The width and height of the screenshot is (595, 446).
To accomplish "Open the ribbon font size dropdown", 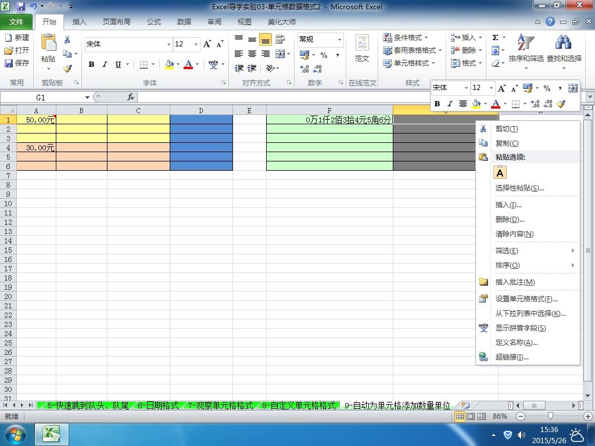I will tap(196, 44).
